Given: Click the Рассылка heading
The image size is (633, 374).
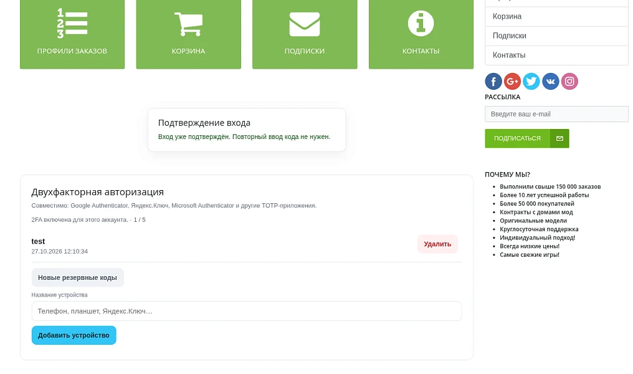Looking at the screenshot, I should 503,97.
